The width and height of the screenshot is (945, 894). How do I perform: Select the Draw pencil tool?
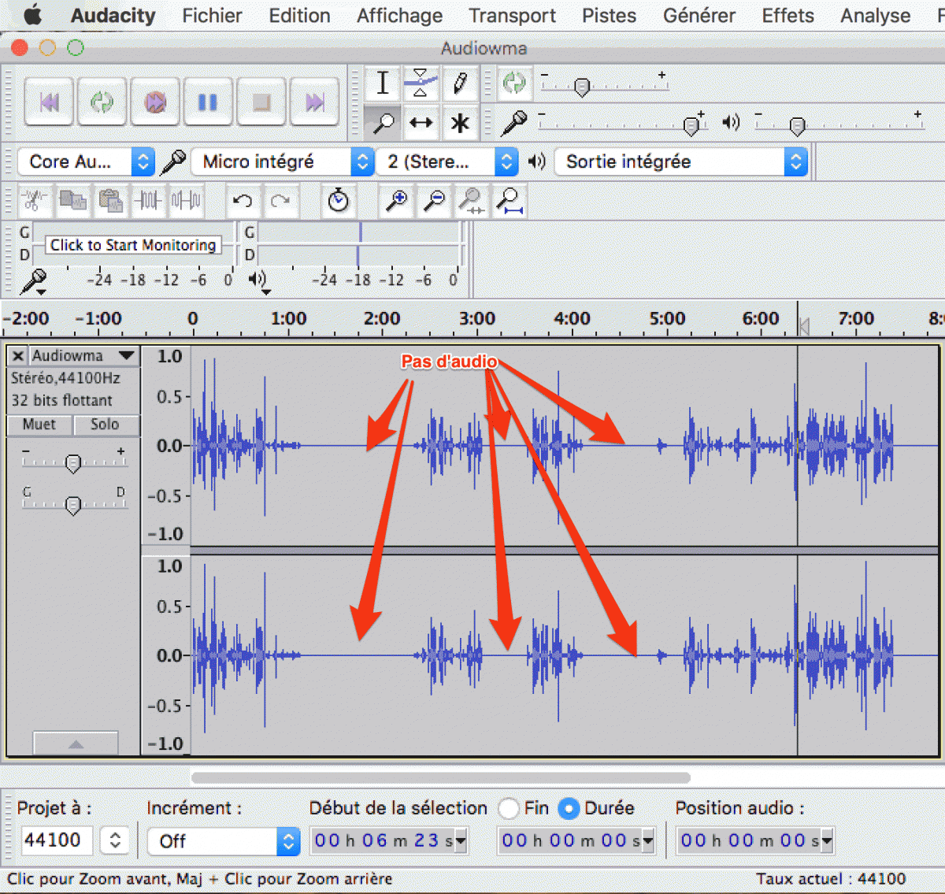[460, 83]
